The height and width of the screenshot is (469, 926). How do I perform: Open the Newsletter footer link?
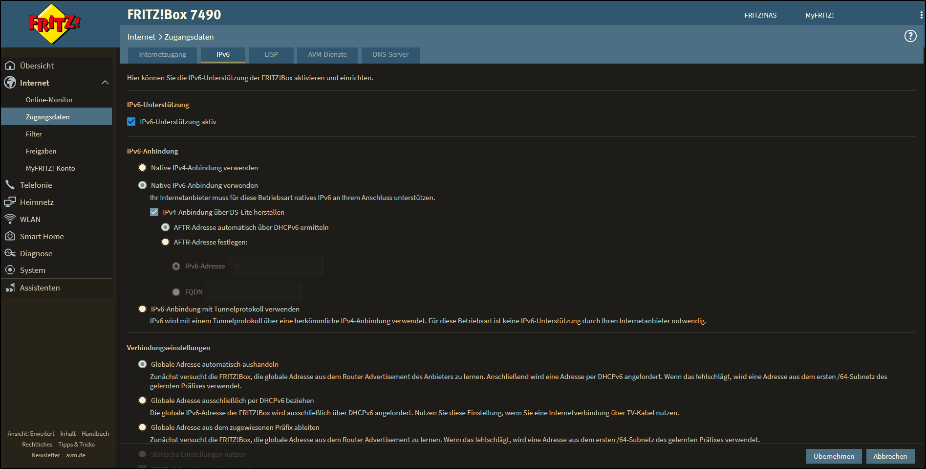click(x=46, y=455)
